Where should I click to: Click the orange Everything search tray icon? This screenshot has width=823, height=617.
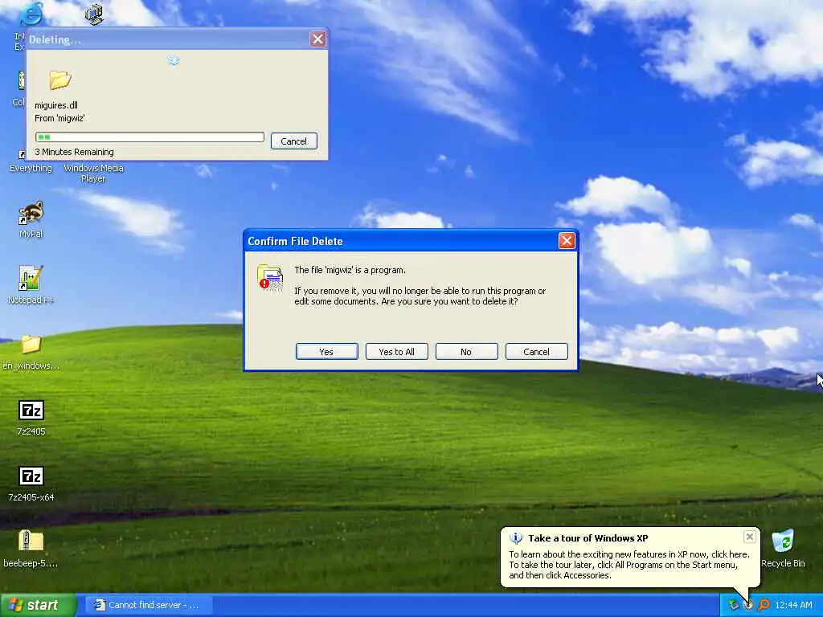click(764, 605)
